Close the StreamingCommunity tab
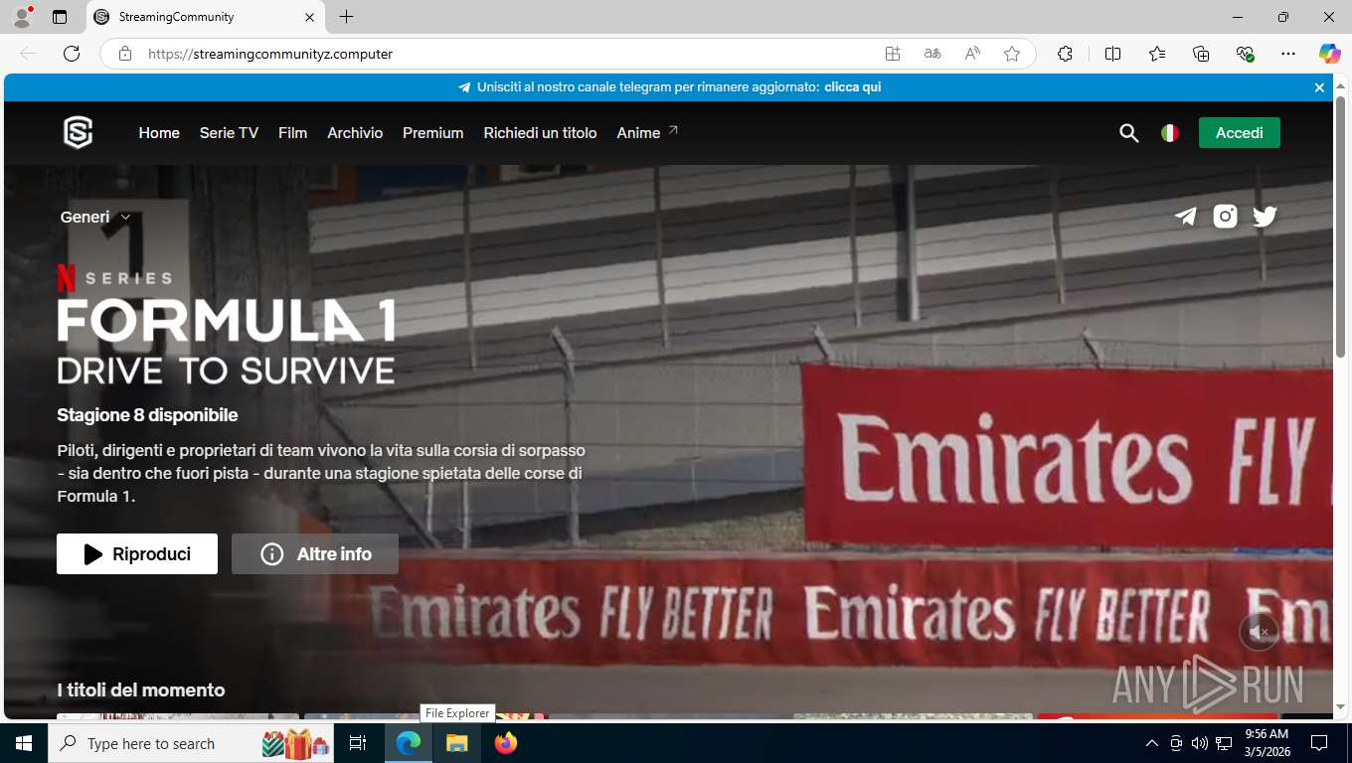This screenshot has width=1352, height=763. (x=309, y=17)
